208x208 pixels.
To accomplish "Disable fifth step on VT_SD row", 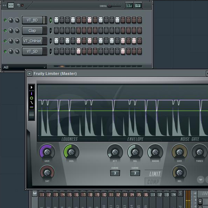I will tap(78, 51).
